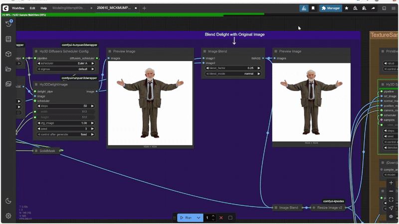Click the second free memory icon before share arrow

pyautogui.click(x=364, y=8)
